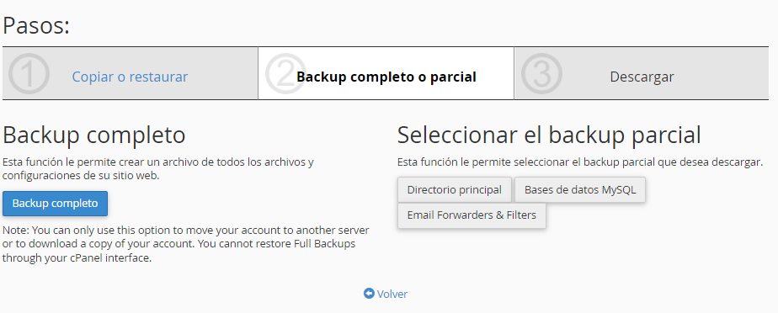Click the large Backup completo heading
Viewport: 778px width, 313px height.
click(94, 135)
